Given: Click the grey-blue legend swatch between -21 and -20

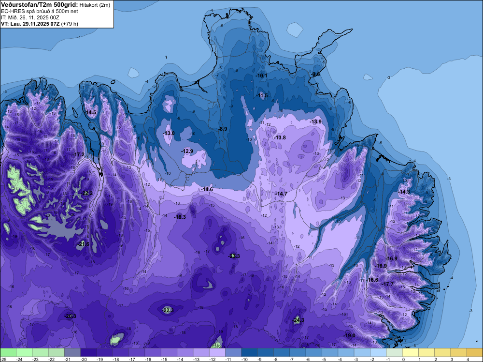Looking at the screenshot, I should [72, 352].
